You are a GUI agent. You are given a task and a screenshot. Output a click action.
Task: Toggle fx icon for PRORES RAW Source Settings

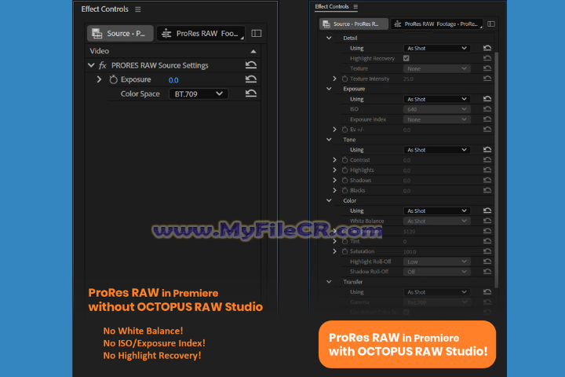click(103, 65)
